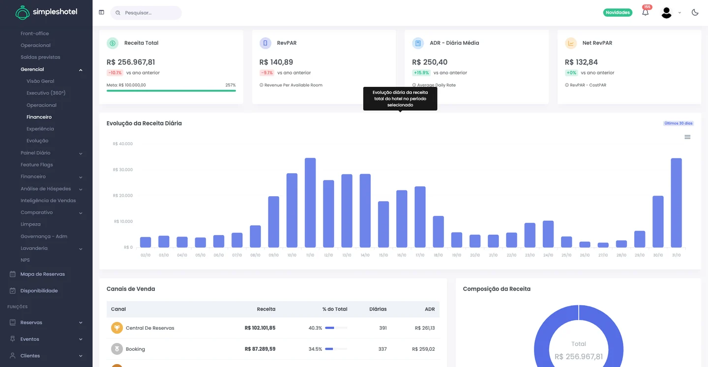Click the Booking percentage bar
The image size is (708, 367).
click(x=336, y=349)
